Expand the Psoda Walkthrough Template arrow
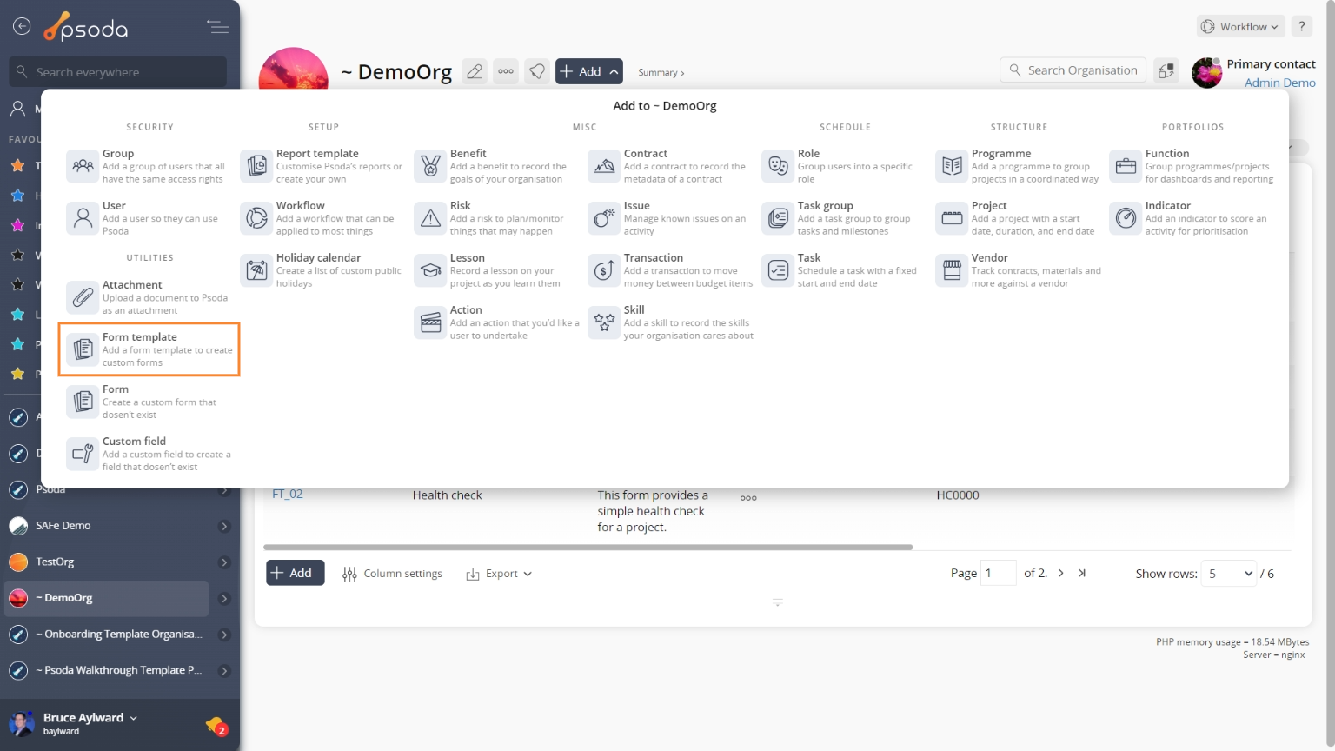 (224, 671)
